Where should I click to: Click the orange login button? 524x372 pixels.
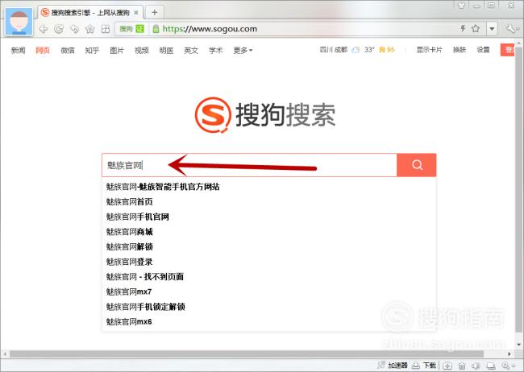(508, 50)
